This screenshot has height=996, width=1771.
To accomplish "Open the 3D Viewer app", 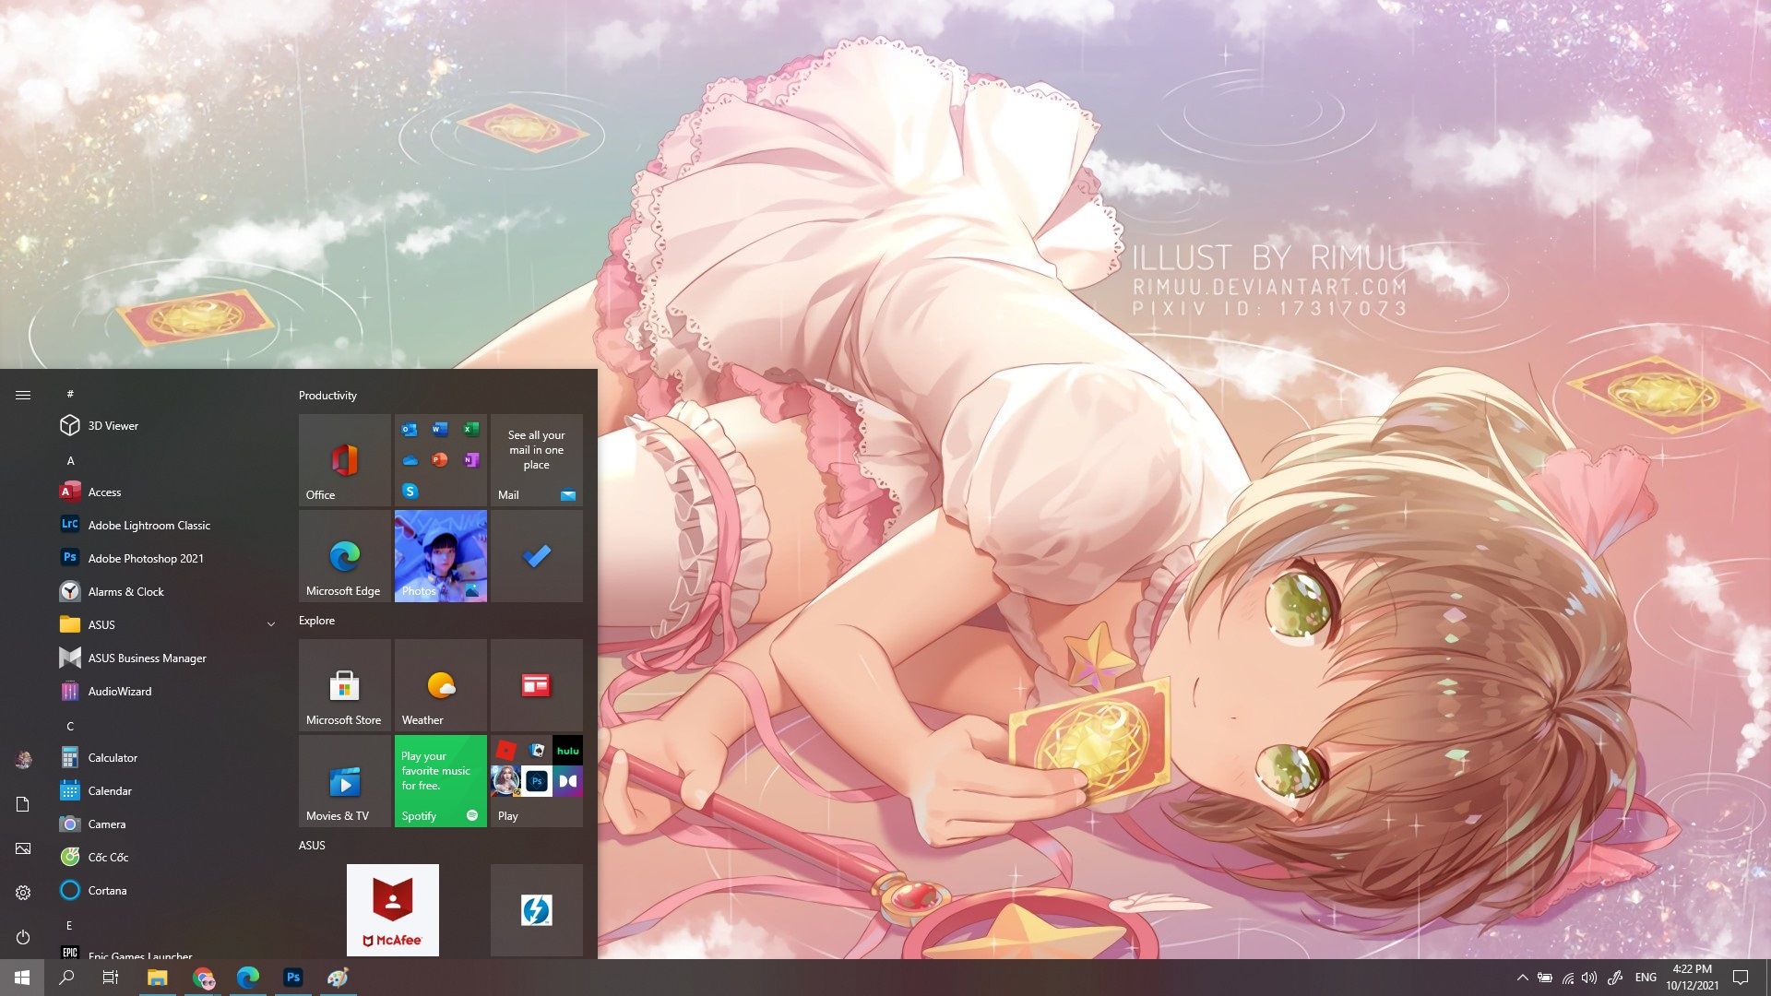I will click(x=166, y=425).
